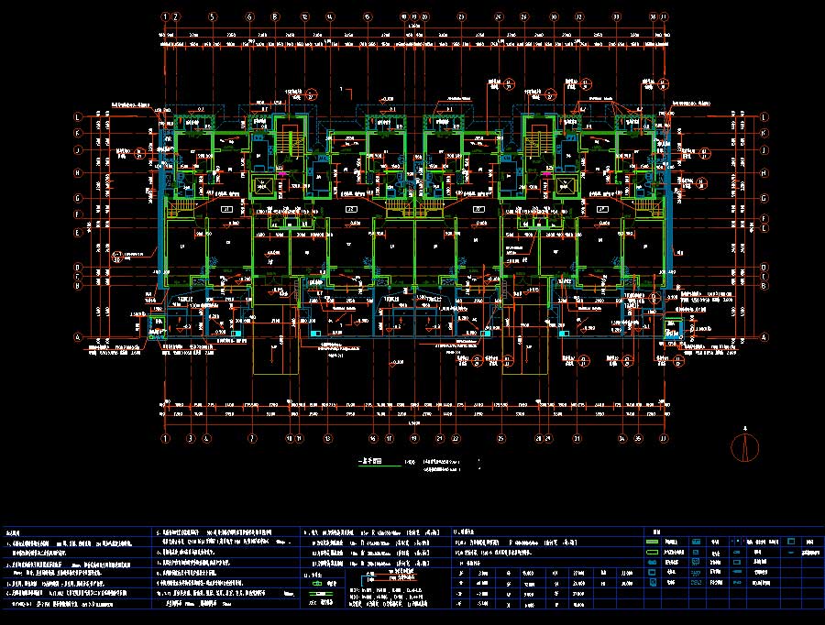Select axis bubble J on the right side
825x625 pixels.
pos(764,150)
